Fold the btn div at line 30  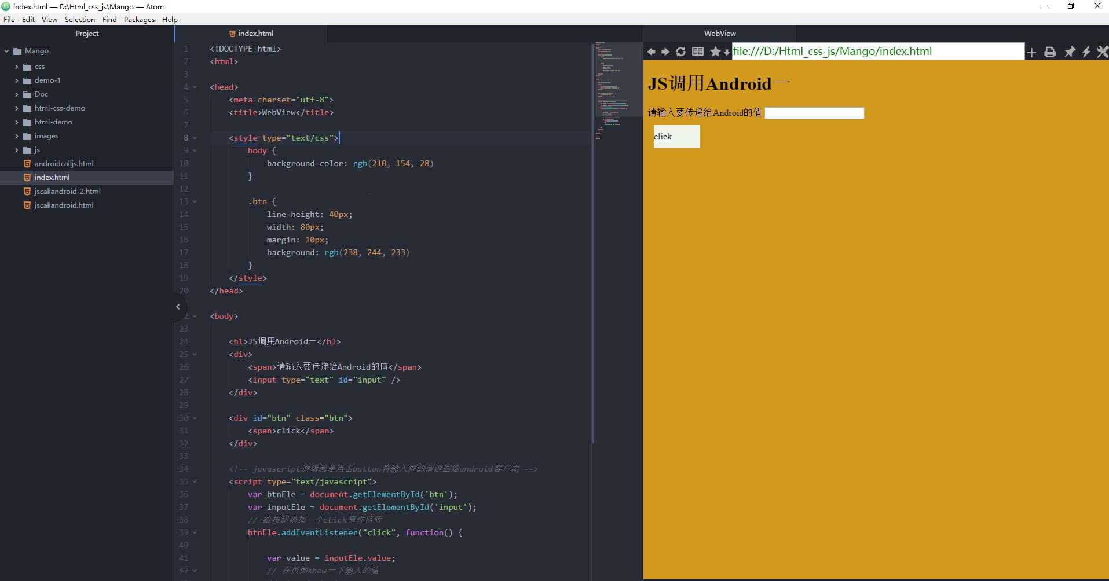(195, 418)
